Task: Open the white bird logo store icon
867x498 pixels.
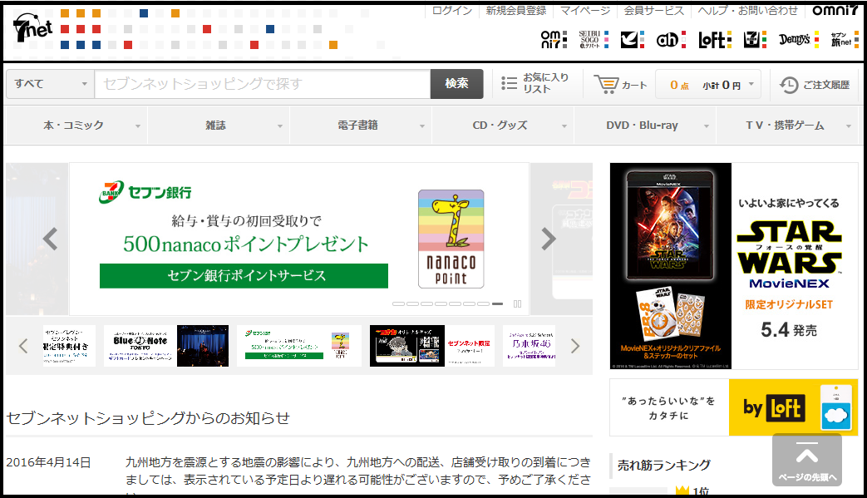Action: (x=632, y=39)
